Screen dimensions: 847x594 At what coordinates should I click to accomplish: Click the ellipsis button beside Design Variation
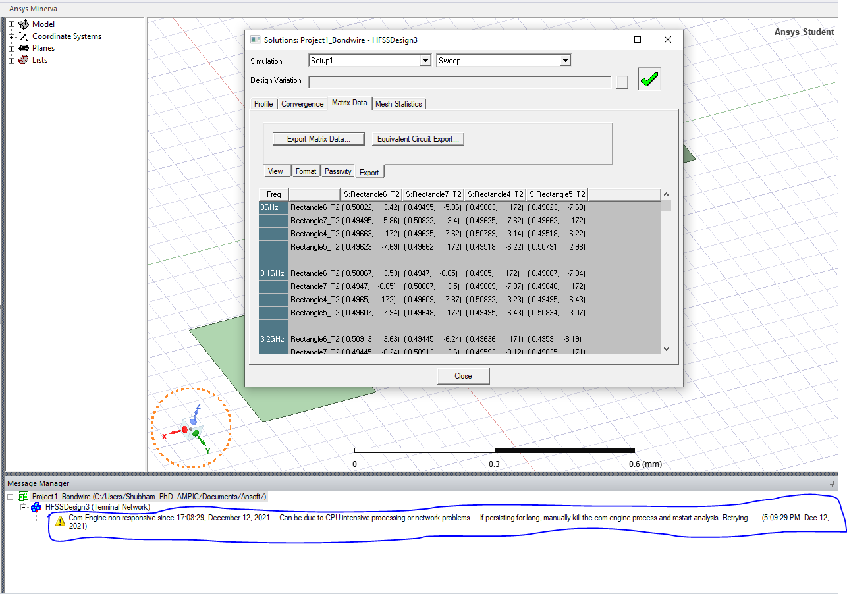click(x=622, y=82)
